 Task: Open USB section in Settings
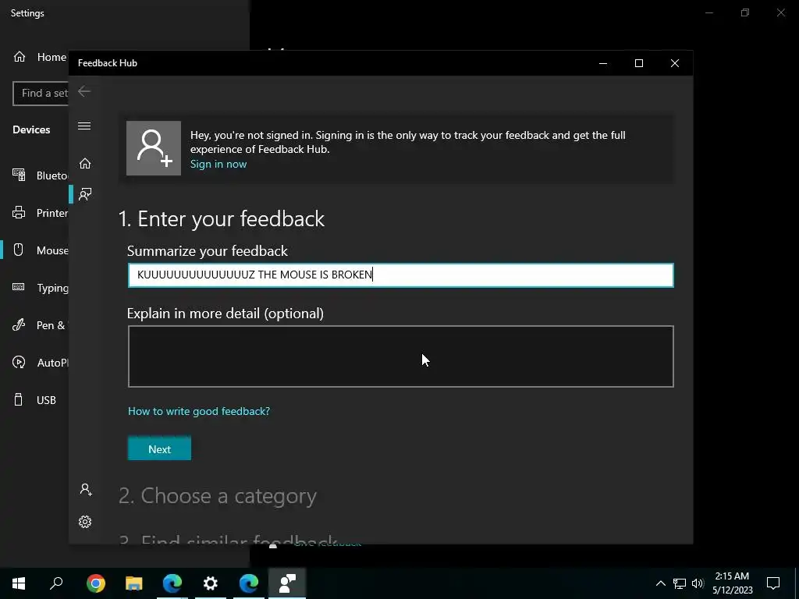tap(34, 400)
